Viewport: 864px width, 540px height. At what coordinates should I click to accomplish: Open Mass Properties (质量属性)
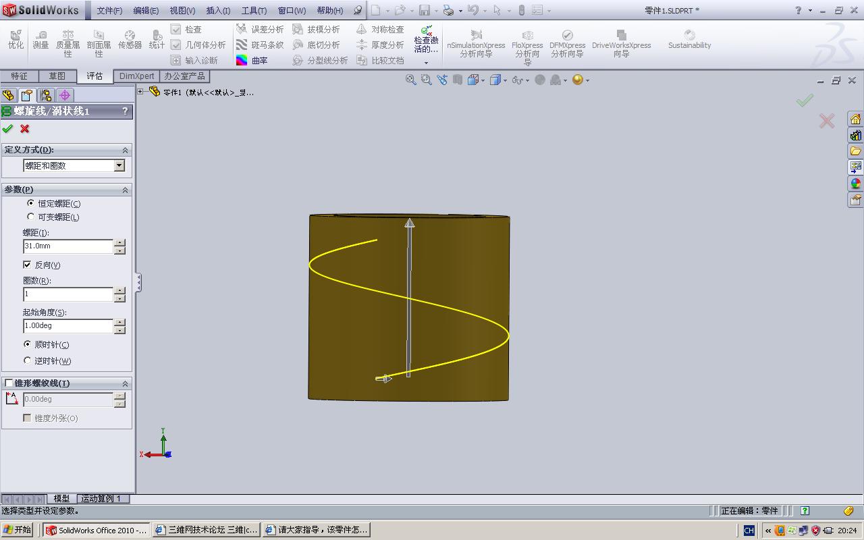(67, 43)
